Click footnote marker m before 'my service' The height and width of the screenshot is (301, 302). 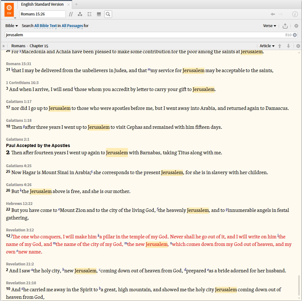click(x=149, y=69)
